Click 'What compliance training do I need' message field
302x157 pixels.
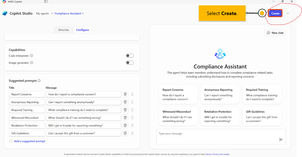(x=84, y=110)
